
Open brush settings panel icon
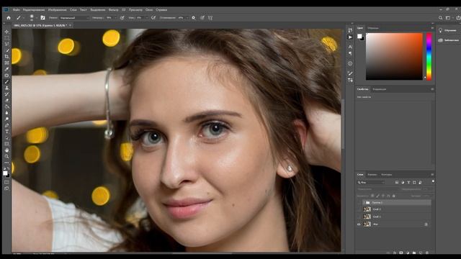(x=42, y=17)
